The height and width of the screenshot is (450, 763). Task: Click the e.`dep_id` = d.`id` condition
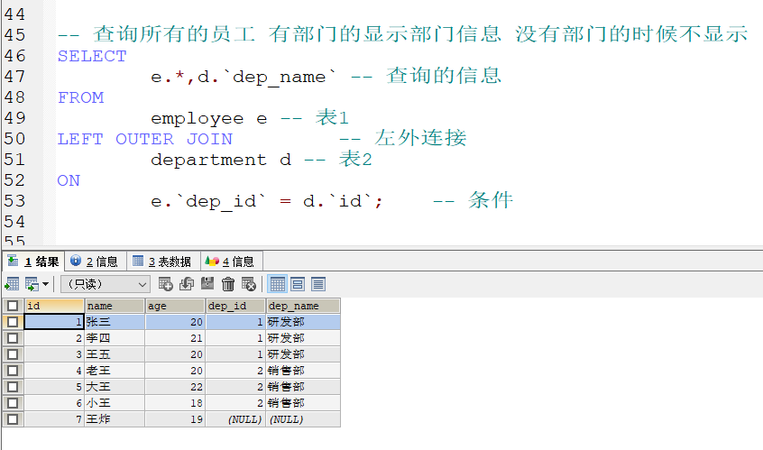pos(267,201)
